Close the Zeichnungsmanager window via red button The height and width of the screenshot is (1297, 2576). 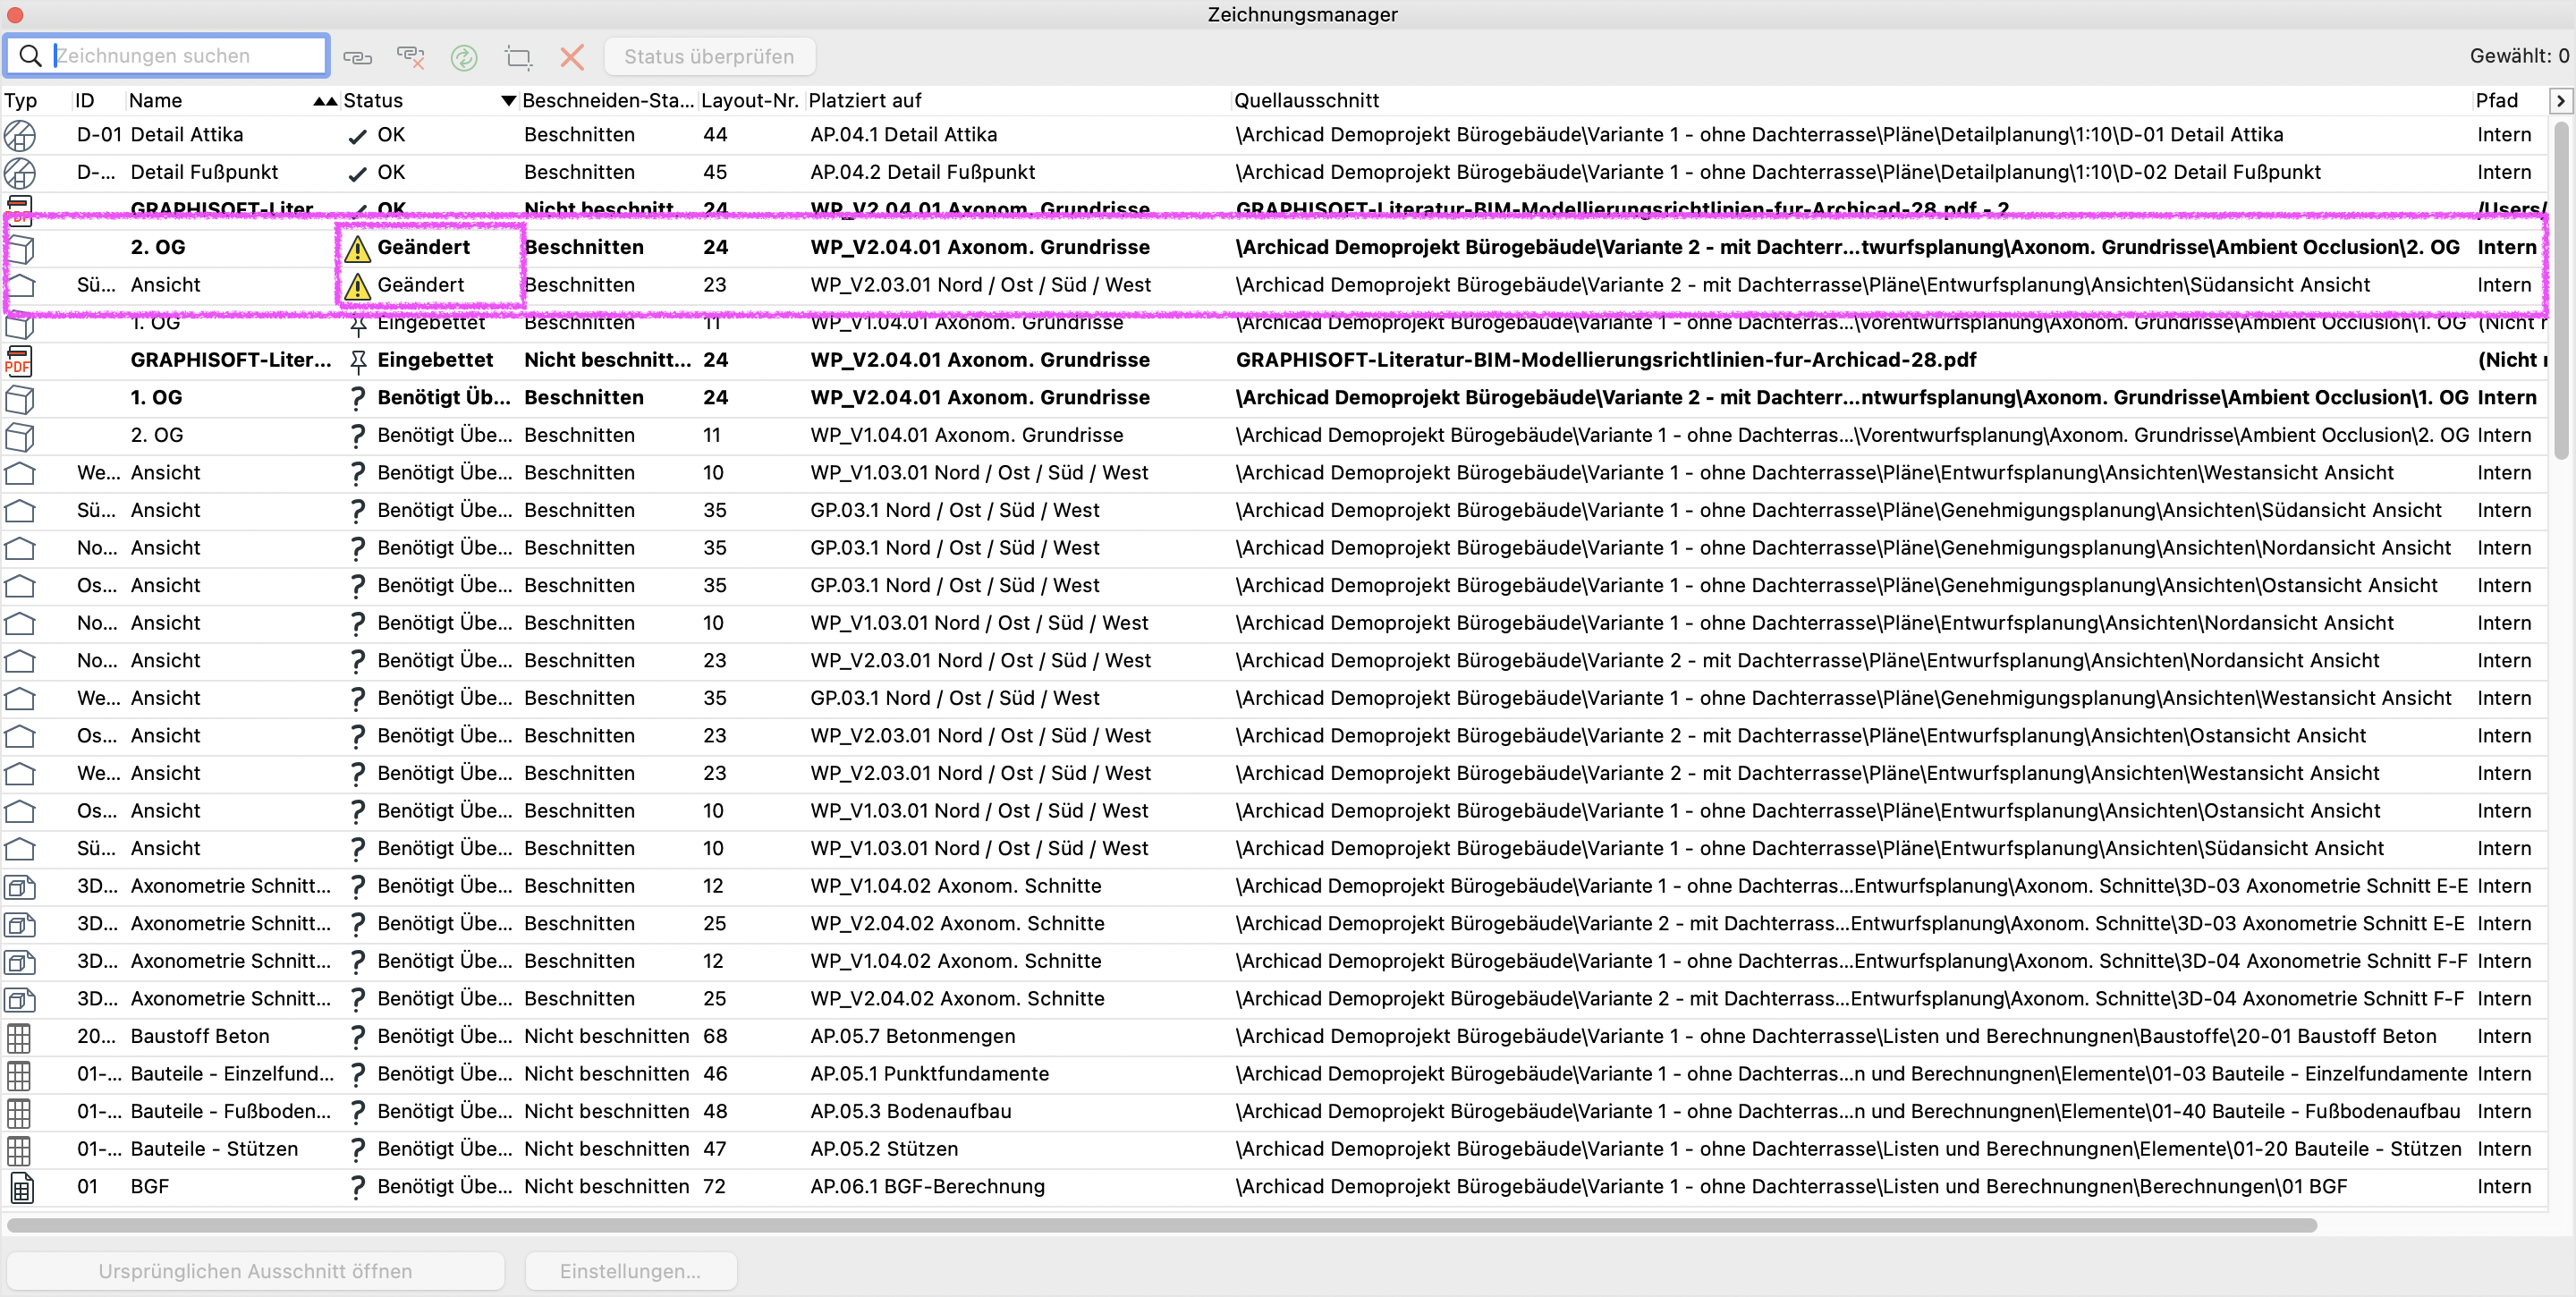[15, 15]
